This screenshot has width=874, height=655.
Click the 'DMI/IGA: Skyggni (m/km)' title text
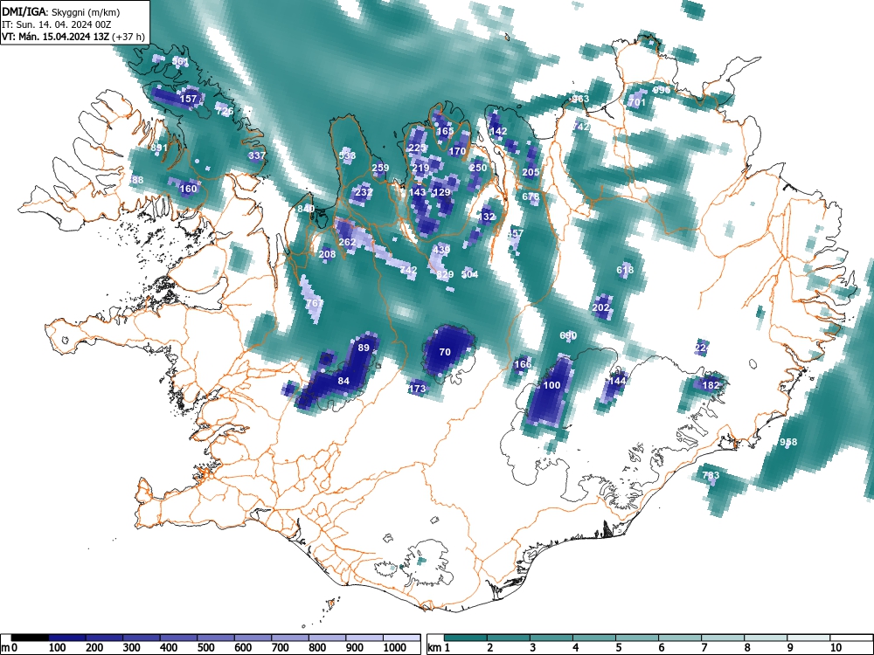[x=61, y=11]
